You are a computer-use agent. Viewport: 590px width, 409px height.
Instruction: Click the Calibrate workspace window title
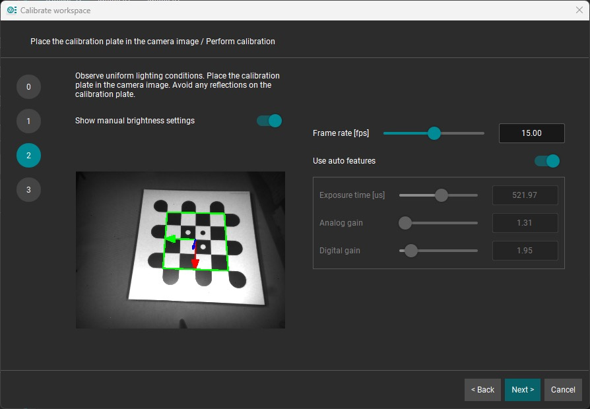(55, 11)
